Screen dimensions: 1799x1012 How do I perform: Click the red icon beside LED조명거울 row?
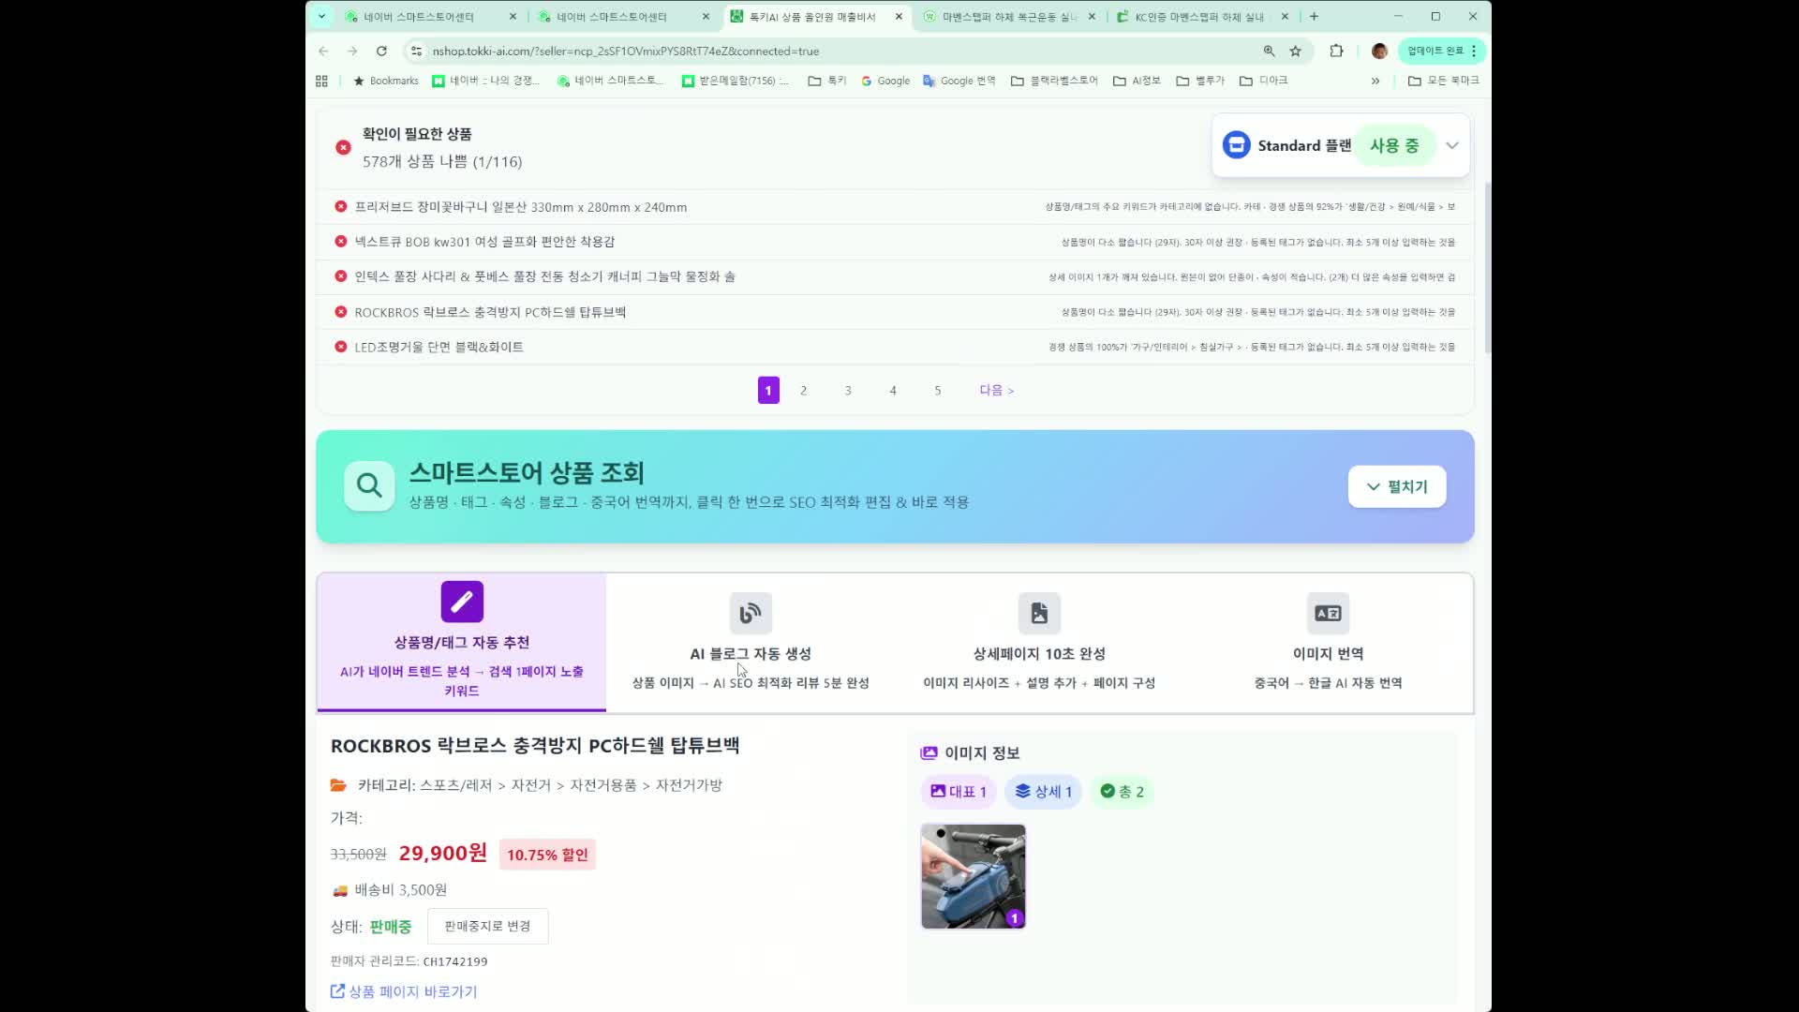pyautogui.click(x=341, y=347)
